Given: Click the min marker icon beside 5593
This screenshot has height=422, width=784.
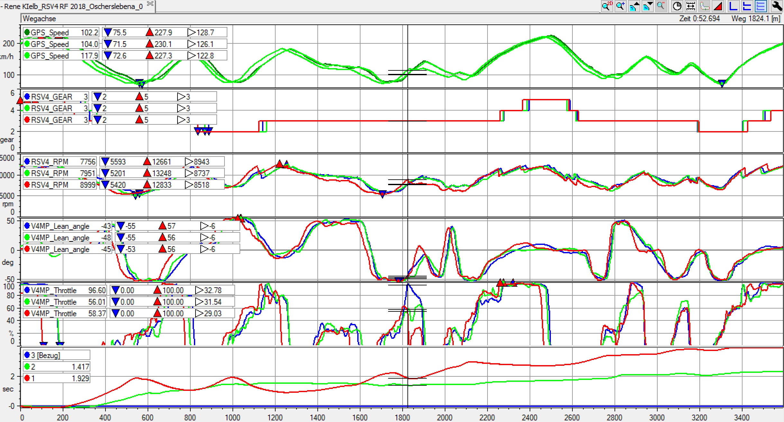Looking at the screenshot, I should click(x=105, y=162).
